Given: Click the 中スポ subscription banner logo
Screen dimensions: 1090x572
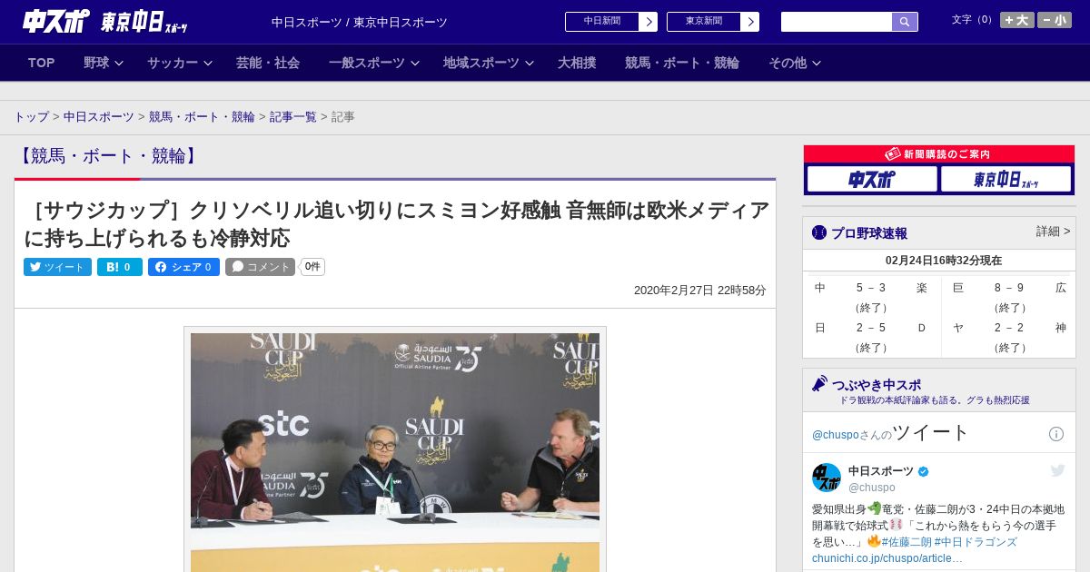Looking at the screenshot, I should pos(872,179).
